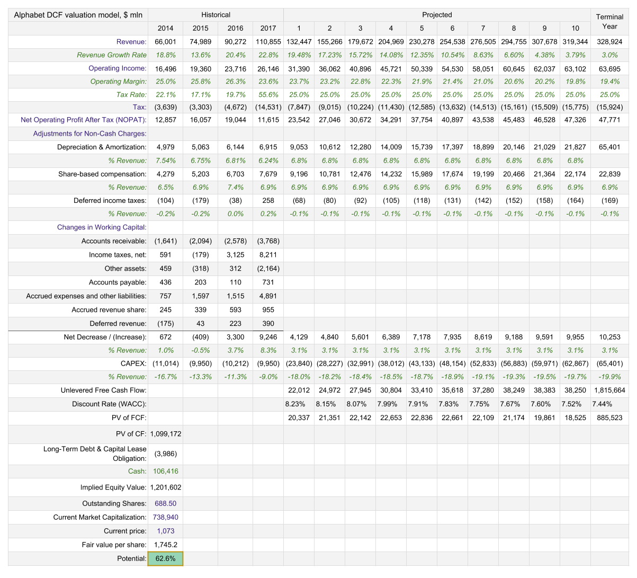
Task: Select the Cash value 106,416
Action: (x=165, y=471)
